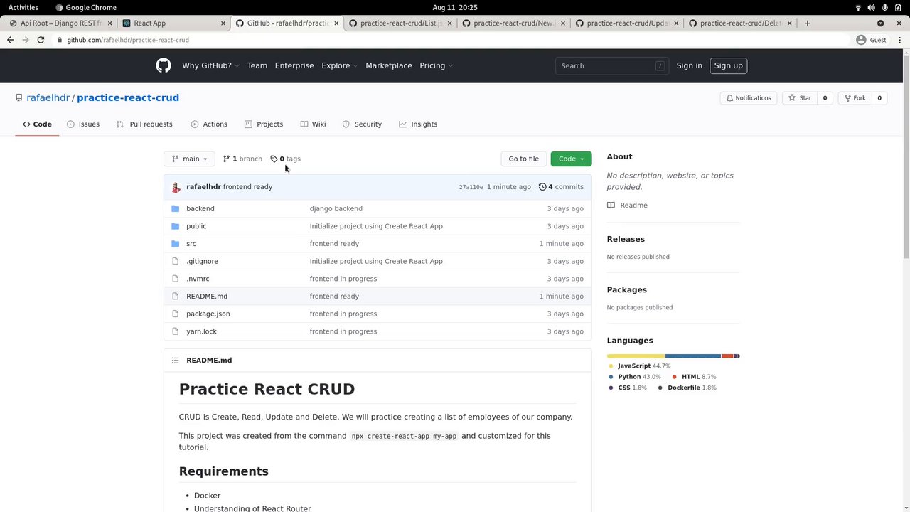Click the Notifications button

[748, 98]
